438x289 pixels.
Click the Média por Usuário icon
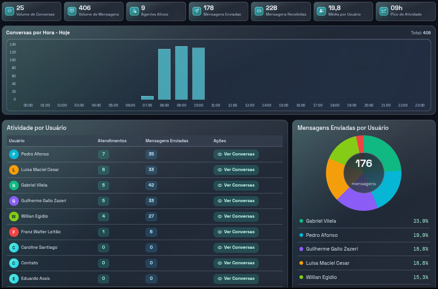321,11
